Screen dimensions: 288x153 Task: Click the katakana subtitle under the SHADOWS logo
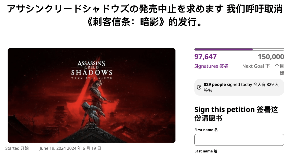click(x=91, y=78)
